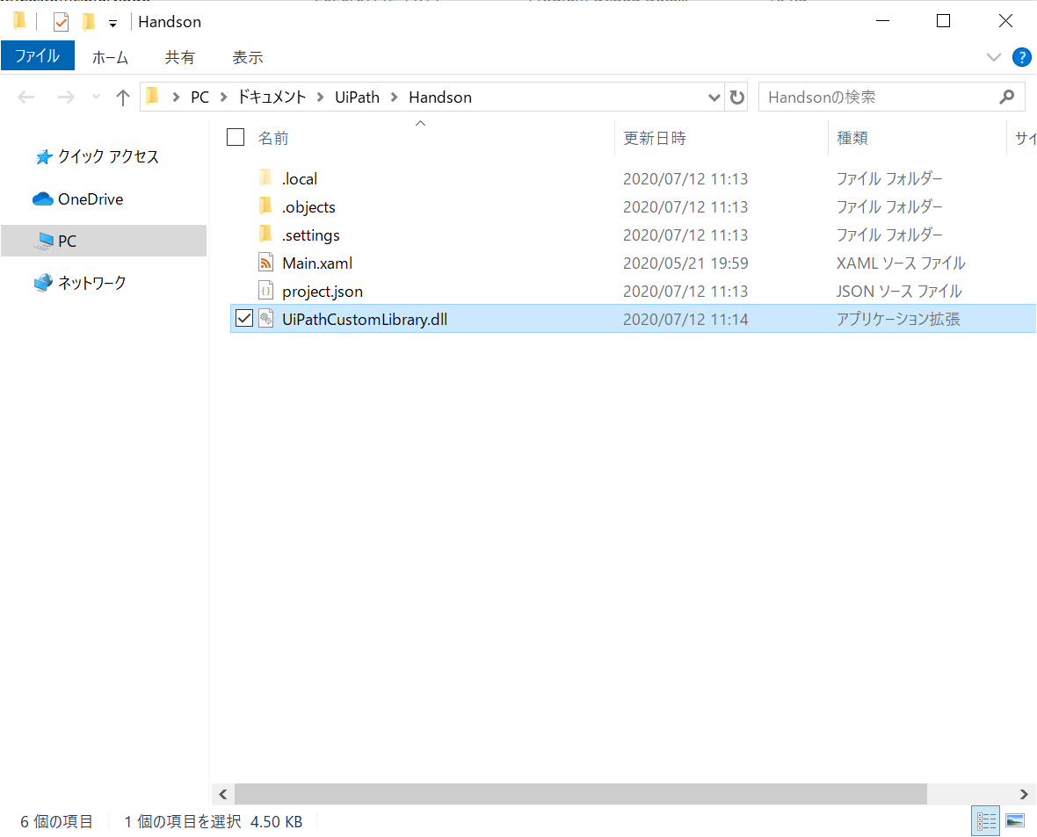Expand the chevron after PC in the address bar
This screenshot has height=837, width=1037.
click(223, 97)
